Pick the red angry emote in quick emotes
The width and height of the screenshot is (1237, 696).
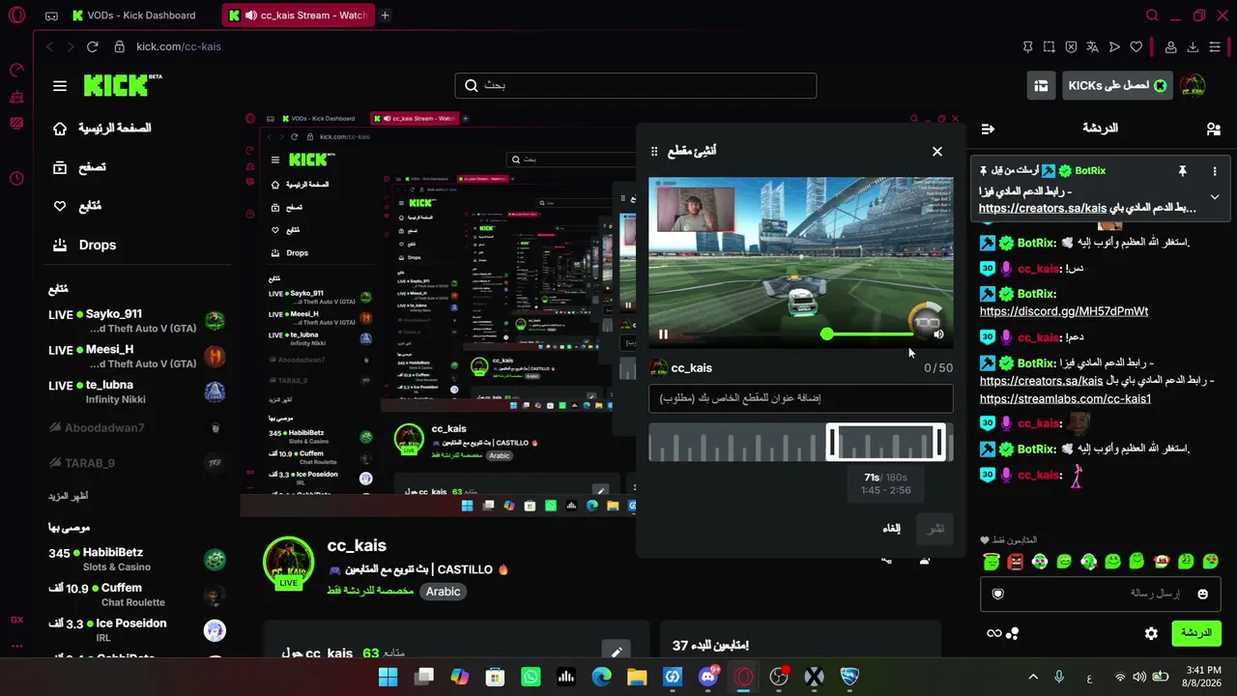pos(1015,562)
